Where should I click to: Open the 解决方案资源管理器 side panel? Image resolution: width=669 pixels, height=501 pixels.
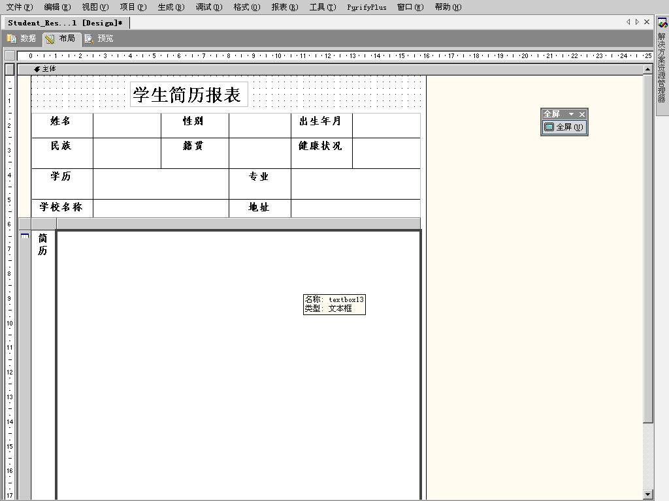(661, 67)
